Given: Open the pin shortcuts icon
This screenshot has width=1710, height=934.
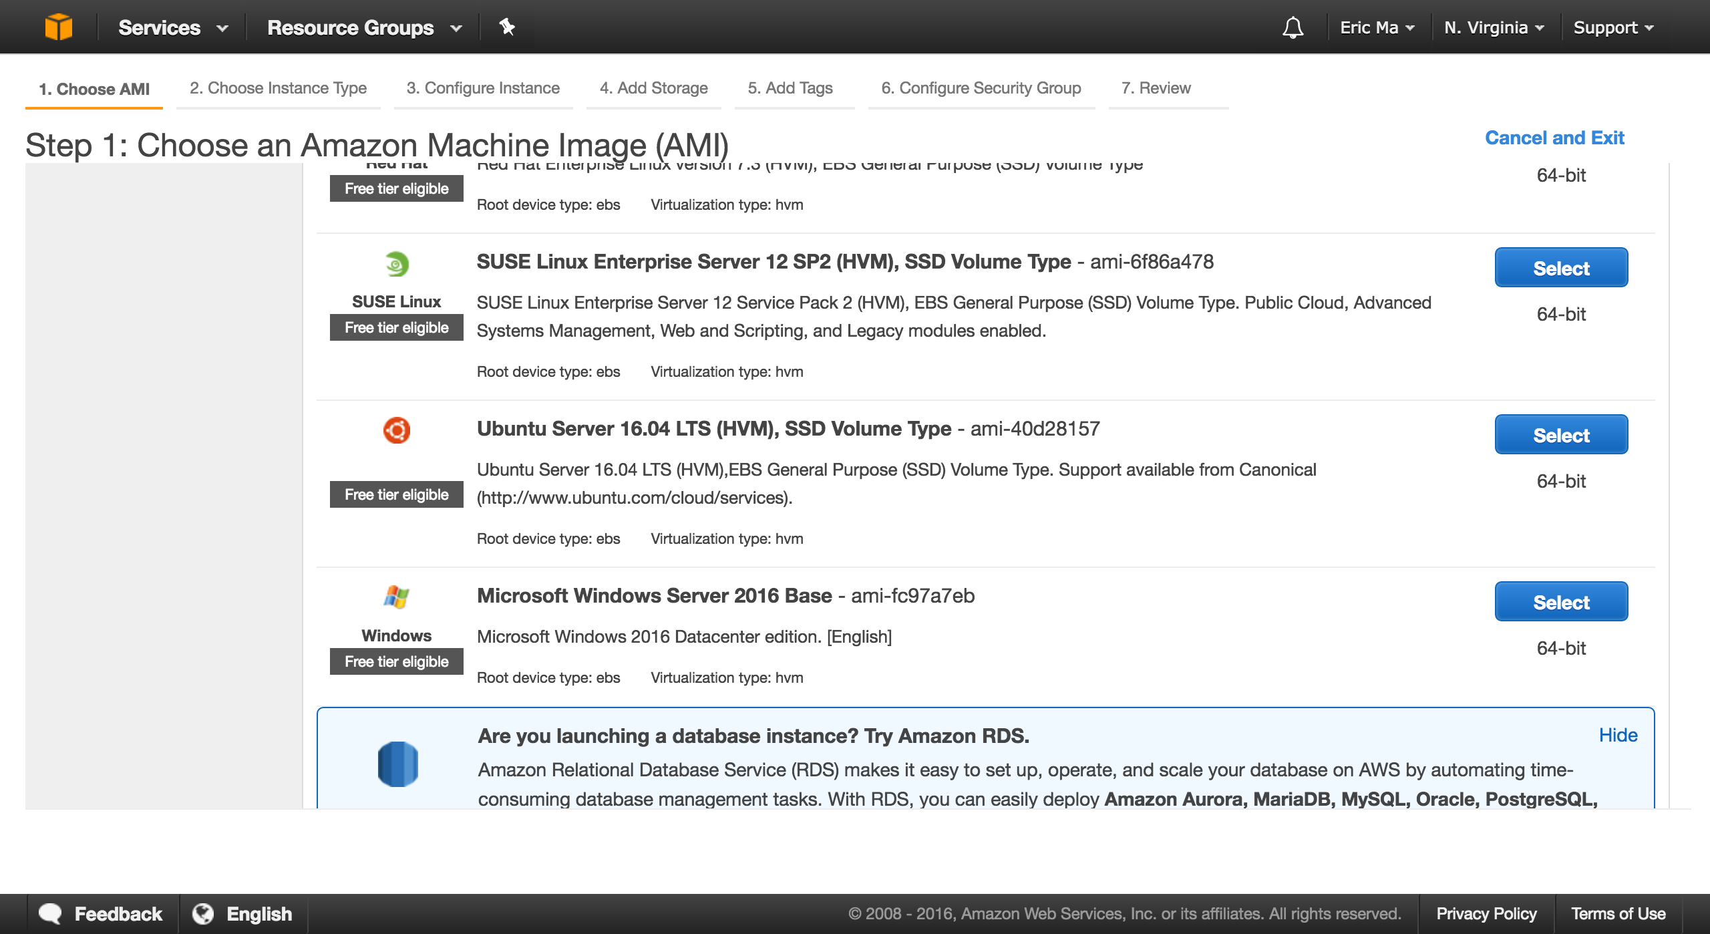Looking at the screenshot, I should [507, 27].
